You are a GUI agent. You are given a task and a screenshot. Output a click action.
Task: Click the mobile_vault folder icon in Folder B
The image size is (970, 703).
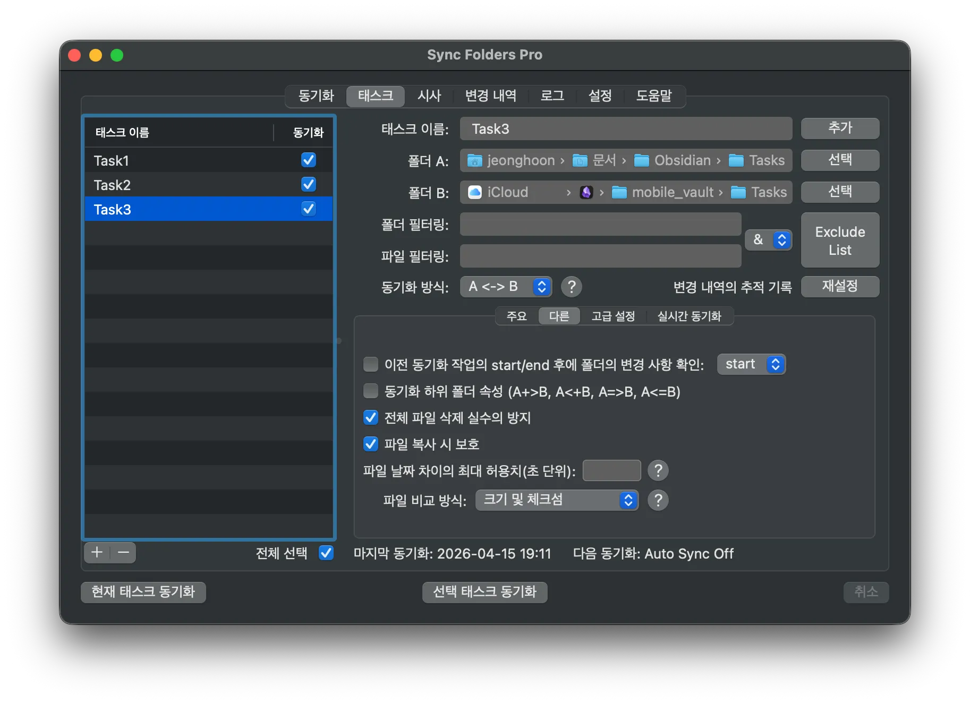619,192
